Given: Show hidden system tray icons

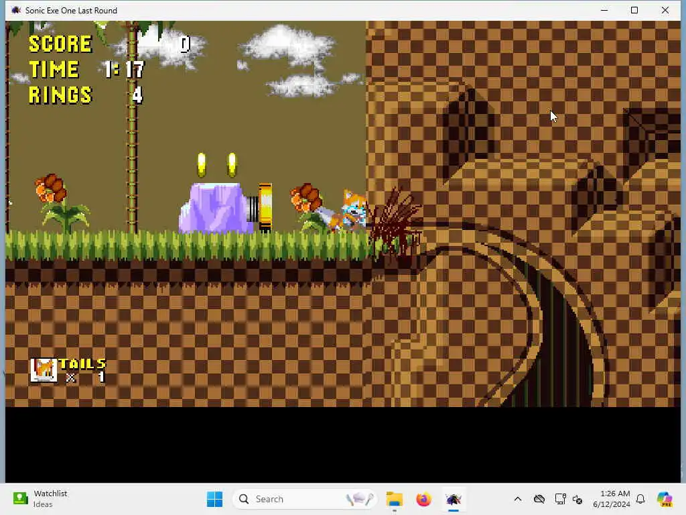Looking at the screenshot, I should click(518, 499).
